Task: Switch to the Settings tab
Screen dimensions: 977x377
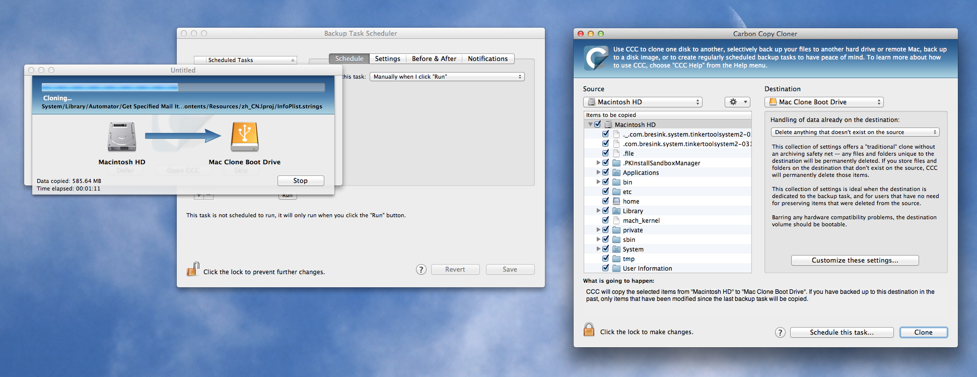Action: point(388,58)
